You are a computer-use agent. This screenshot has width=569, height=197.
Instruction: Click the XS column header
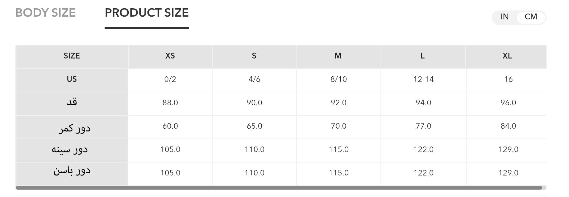click(x=170, y=56)
